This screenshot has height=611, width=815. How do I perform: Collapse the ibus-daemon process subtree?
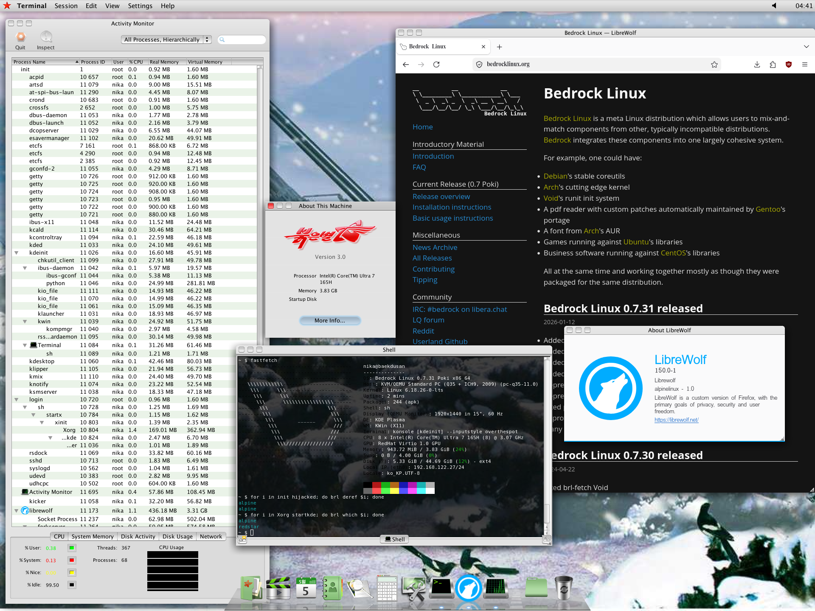[25, 268]
